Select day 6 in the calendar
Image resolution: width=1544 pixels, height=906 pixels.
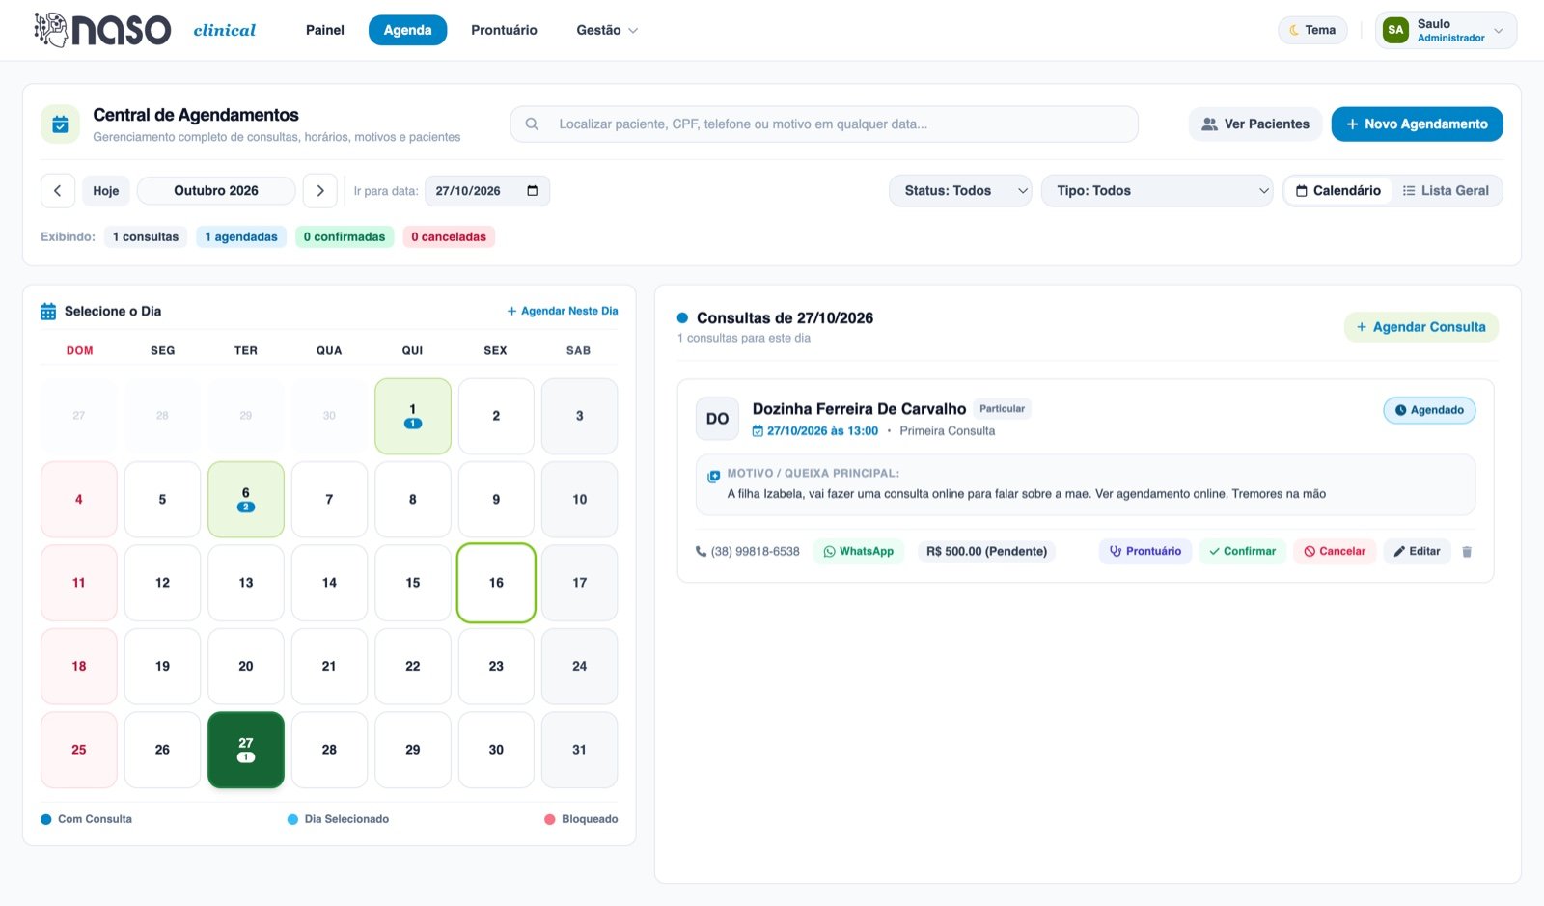(x=246, y=499)
